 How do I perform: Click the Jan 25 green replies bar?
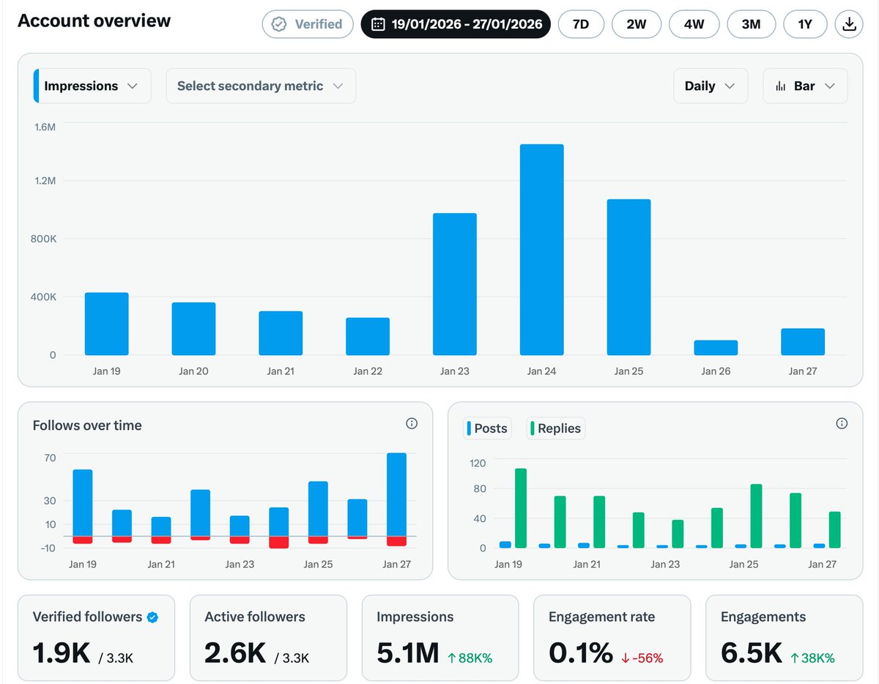(x=756, y=516)
